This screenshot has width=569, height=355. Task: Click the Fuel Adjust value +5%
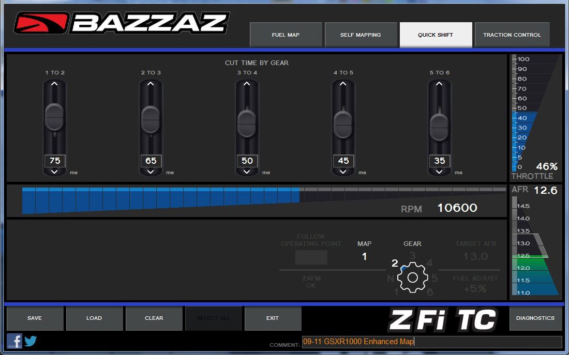[476, 289]
